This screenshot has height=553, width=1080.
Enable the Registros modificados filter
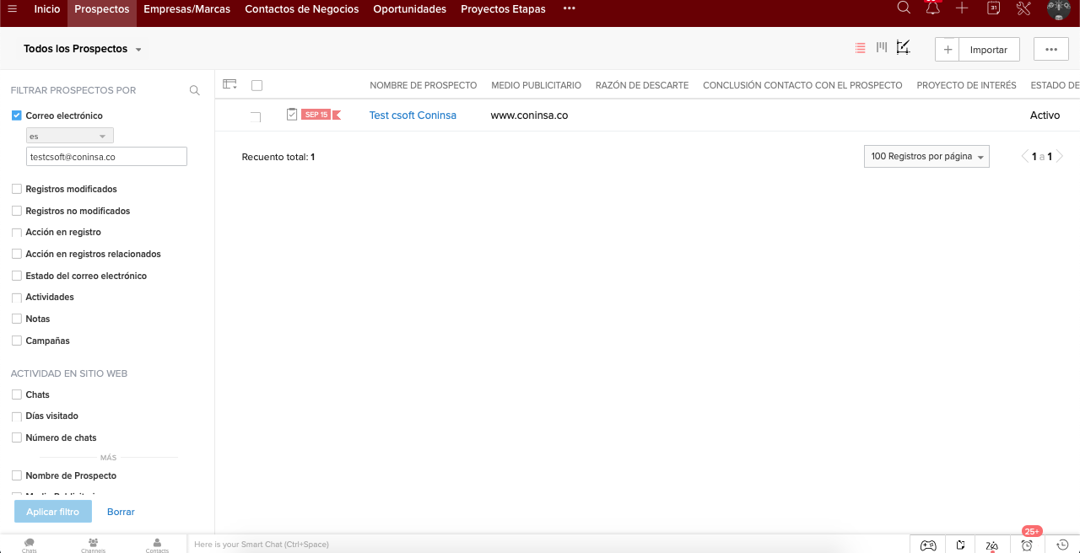(17, 189)
